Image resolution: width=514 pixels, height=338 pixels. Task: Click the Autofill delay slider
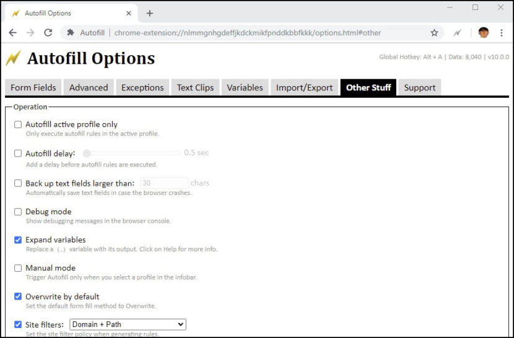pos(131,153)
